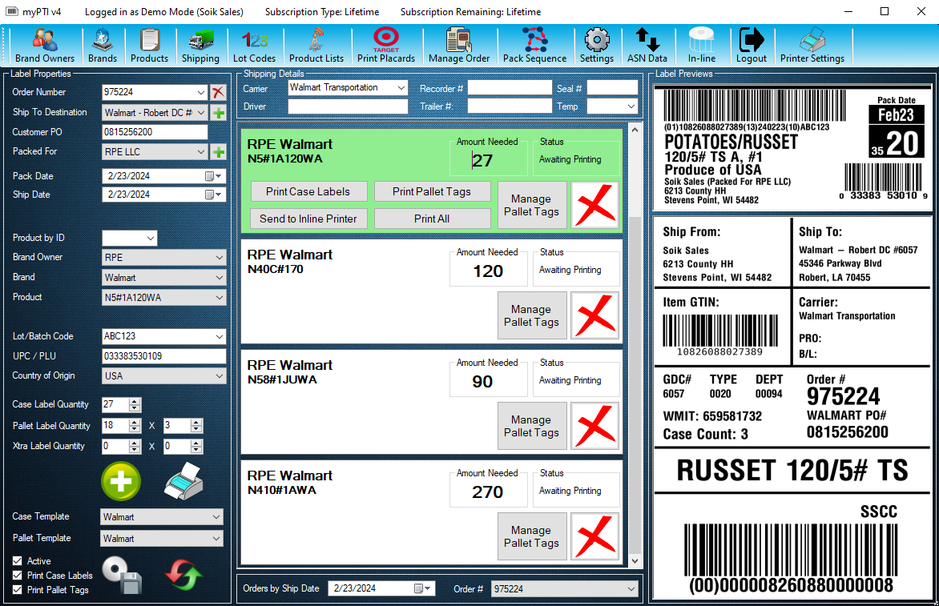Viewport: 939px width, 606px height.
Task: Toggle the Print Pallet Tags checkbox
Action: [x=18, y=590]
